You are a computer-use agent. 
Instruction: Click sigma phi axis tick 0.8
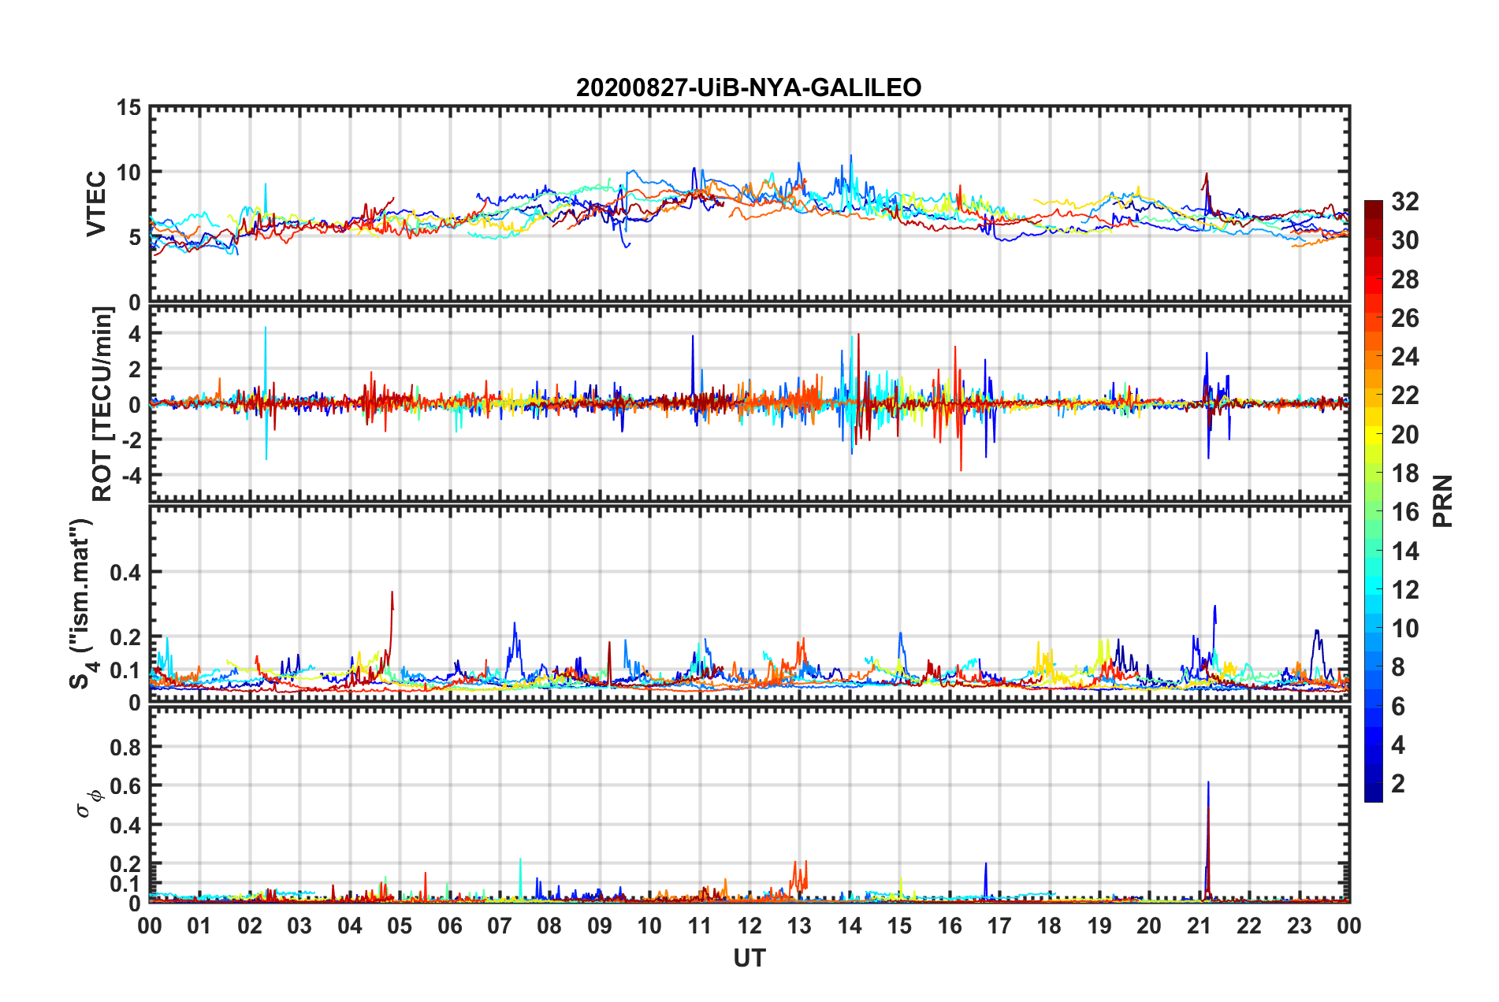point(126,747)
